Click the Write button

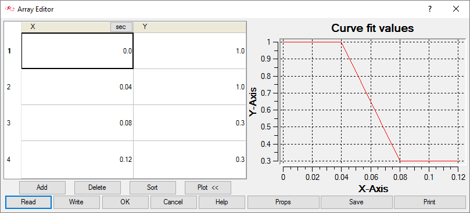77,202
